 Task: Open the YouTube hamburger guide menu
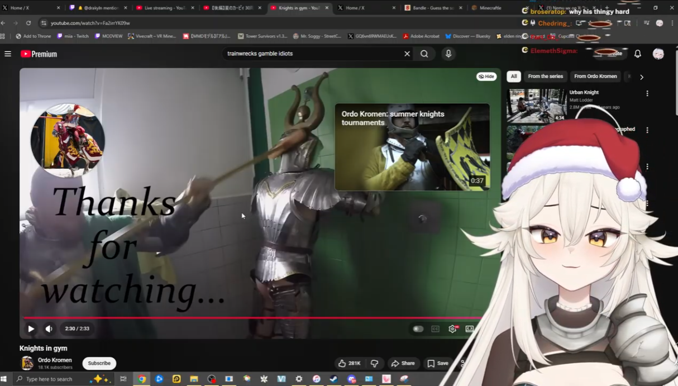click(8, 54)
